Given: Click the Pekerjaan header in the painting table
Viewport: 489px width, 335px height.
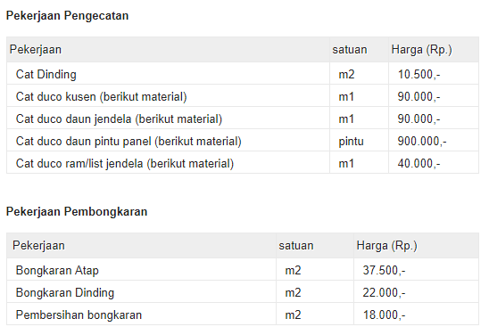Looking at the screenshot, I should 36,50.
